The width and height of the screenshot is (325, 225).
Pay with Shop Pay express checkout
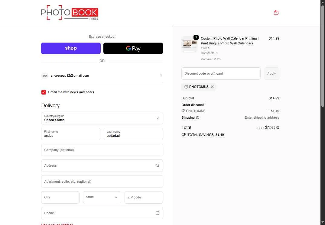(x=71, y=48)
